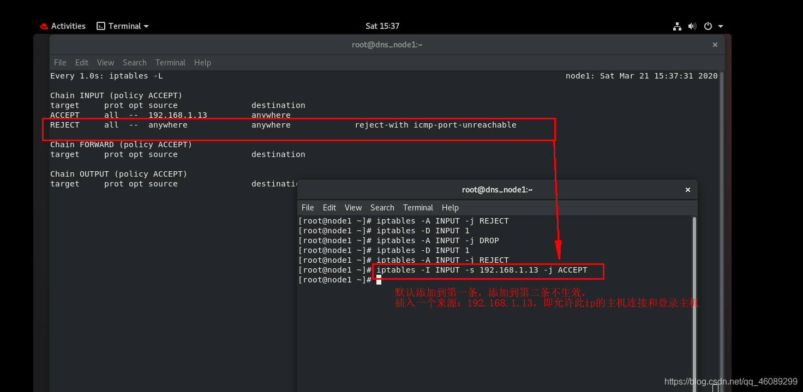The width and height of the screenshot is (803, 392).
Task: Click 'reject-with icmp-port-unreachable' text
Action: [x=435, y=125]
